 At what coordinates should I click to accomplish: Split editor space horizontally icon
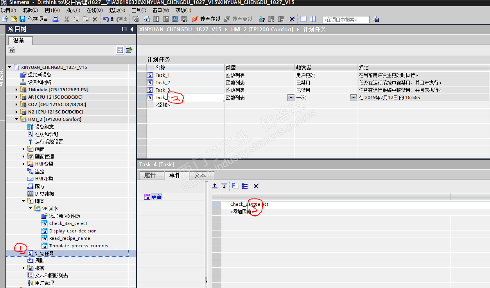(303, 19)
